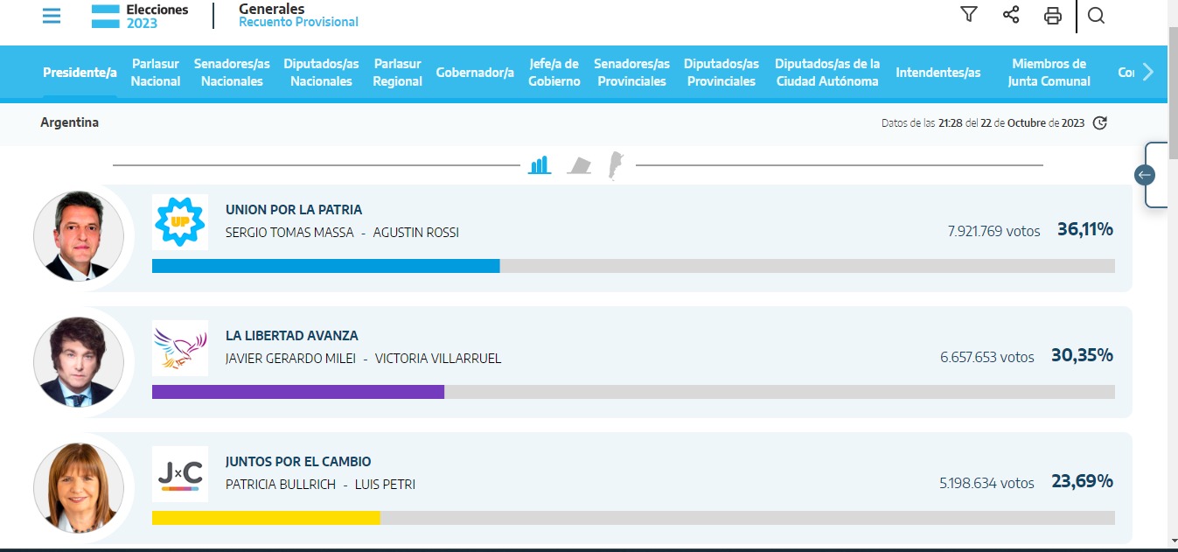Switch to hemicycle seats view
This screenshot has height=552, width=1178.
(579, 165)
